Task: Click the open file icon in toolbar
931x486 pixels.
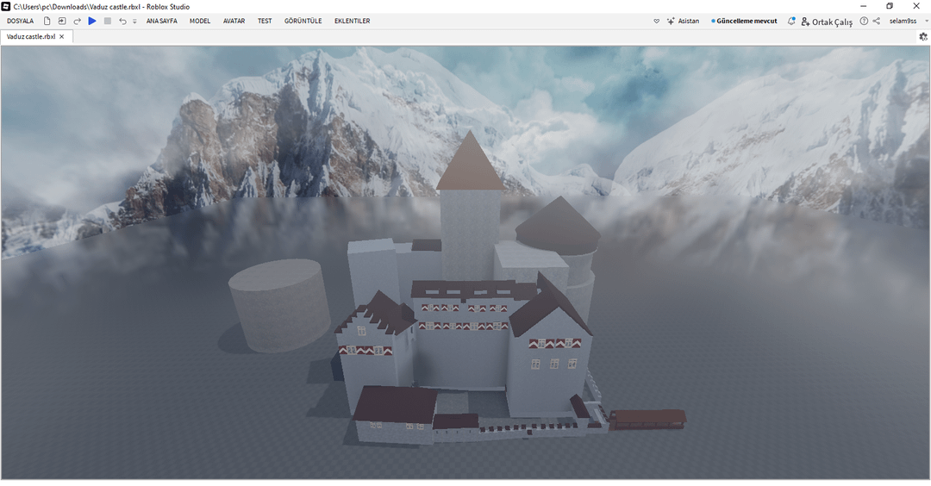Action: point(62,21)
